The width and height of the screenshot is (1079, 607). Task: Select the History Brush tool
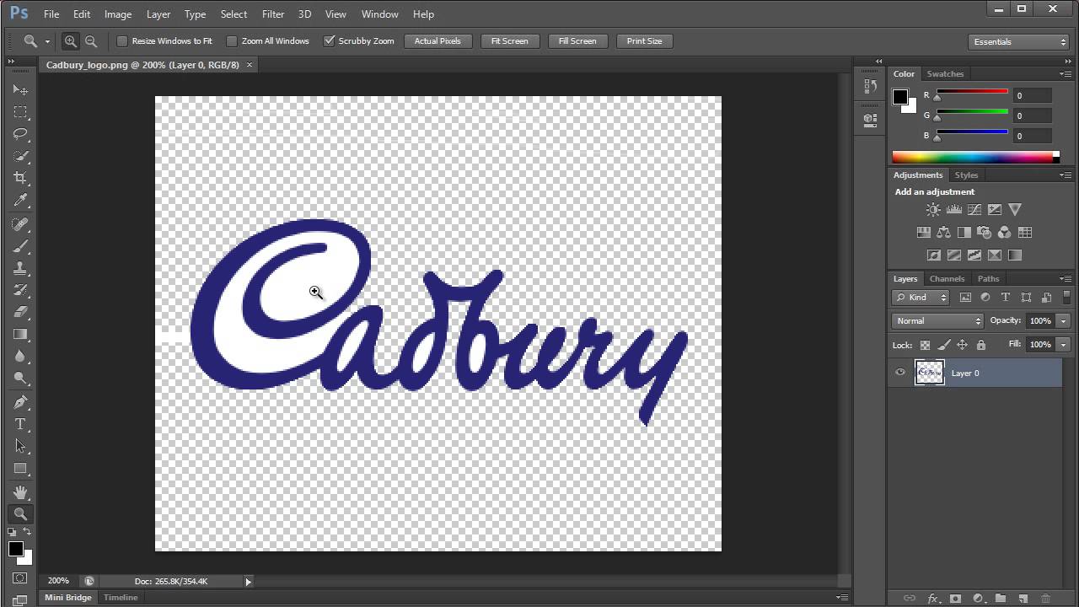click(21, 290)
